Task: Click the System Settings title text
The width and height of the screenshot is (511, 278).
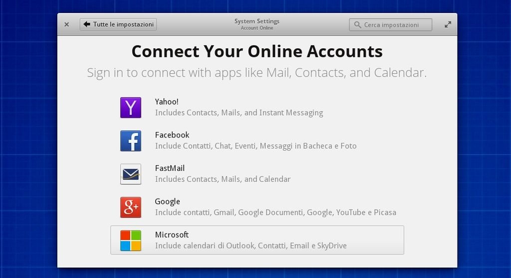Action: (x=257, y=21)
